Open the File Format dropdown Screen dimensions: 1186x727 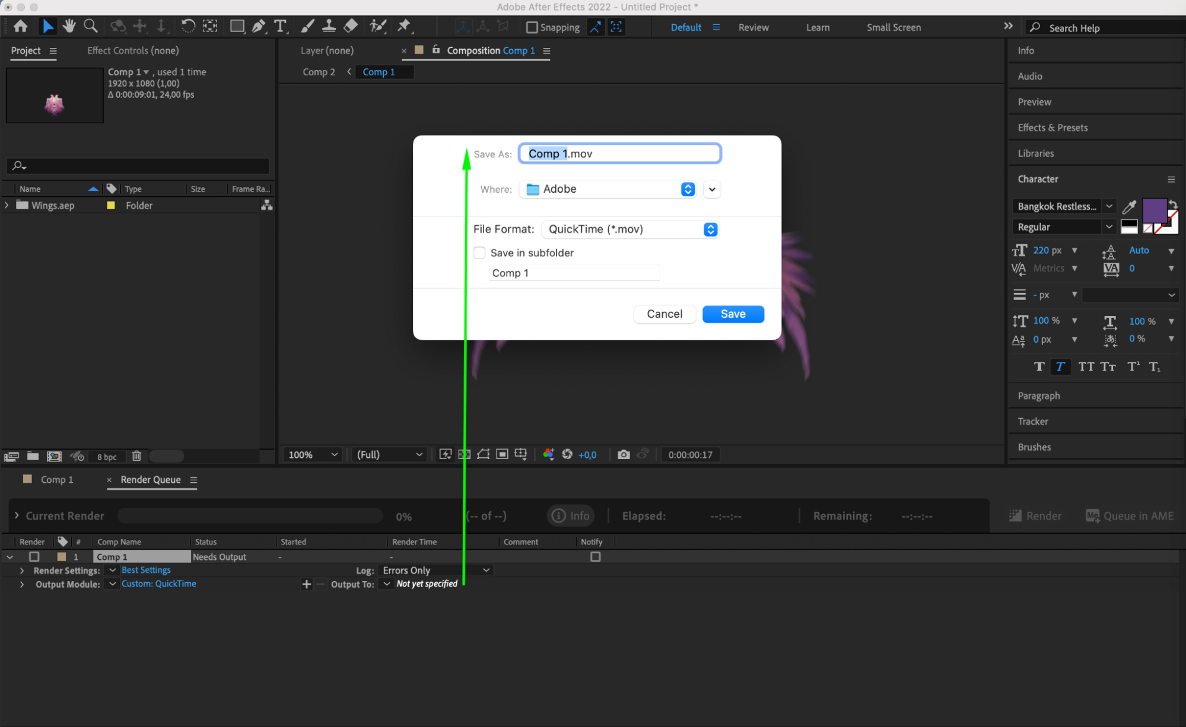click(x=630, y=229)
